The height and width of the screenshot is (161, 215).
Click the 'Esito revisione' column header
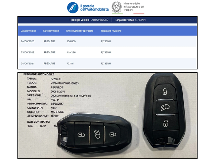point(51,31)
